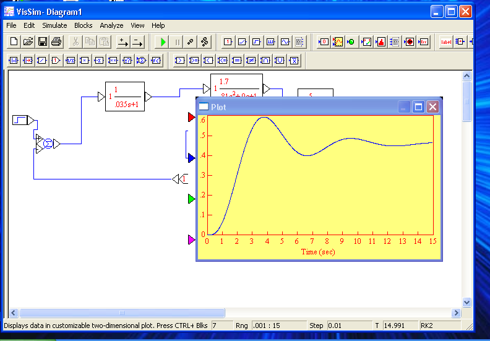
Task: Click the vertical scrollbar down arrow
Action: tap(466, 302)
